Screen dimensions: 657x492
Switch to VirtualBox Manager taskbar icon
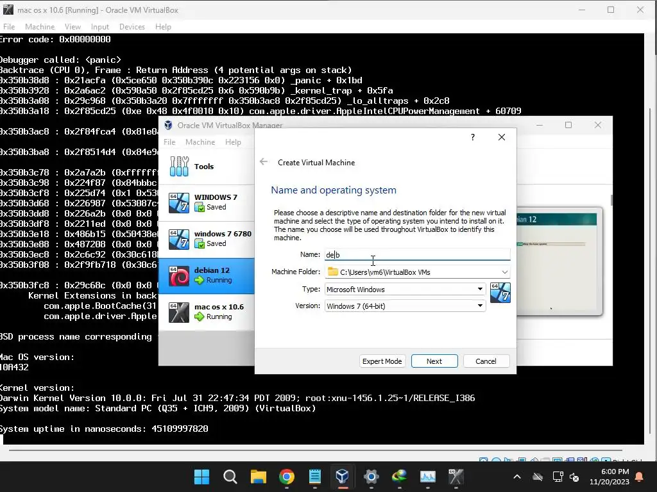click(x=343, y=476)
